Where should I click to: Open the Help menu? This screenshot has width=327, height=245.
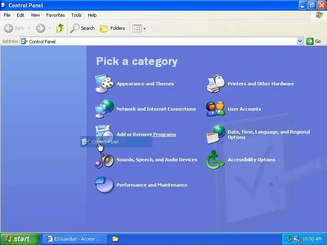pos(92,15)
